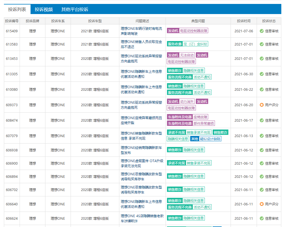Click green check icon for complaint 606624

[x=261, y=218]
